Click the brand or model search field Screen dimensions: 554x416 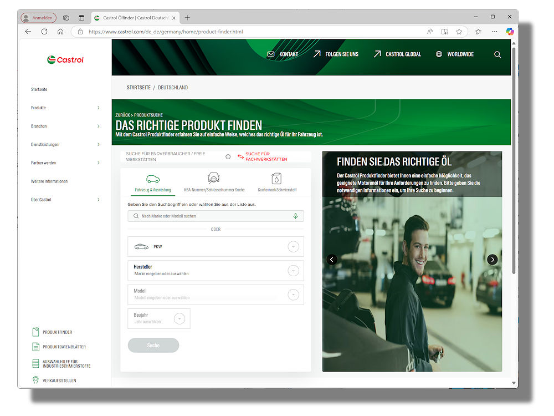[216, 216]
